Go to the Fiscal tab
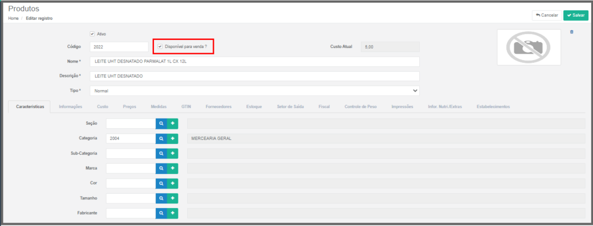593x226 pixels. point(324,107)
